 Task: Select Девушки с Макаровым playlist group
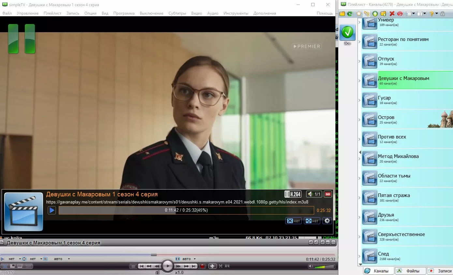pos(407,81)
